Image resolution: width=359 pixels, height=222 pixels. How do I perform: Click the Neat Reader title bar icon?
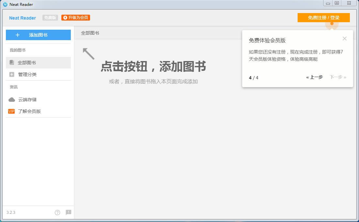[x=5, y=4]
